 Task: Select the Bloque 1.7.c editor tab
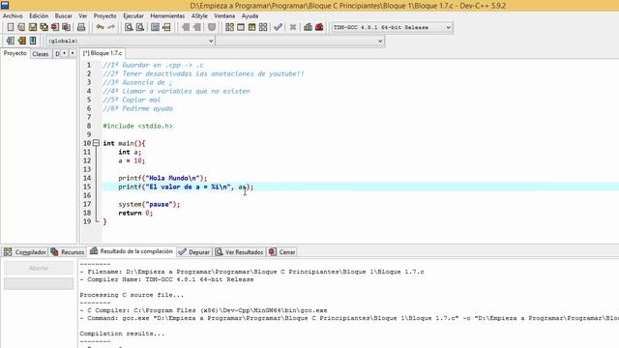(x=103, y=53)
